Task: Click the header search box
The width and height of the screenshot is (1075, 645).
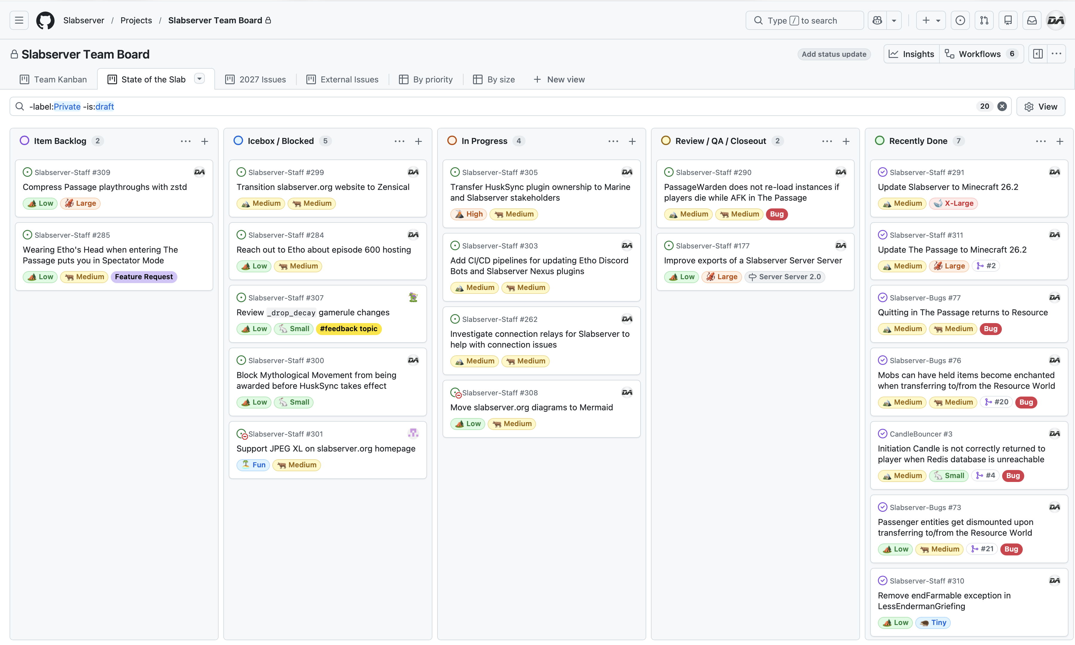Action: [x=804, y=20]
